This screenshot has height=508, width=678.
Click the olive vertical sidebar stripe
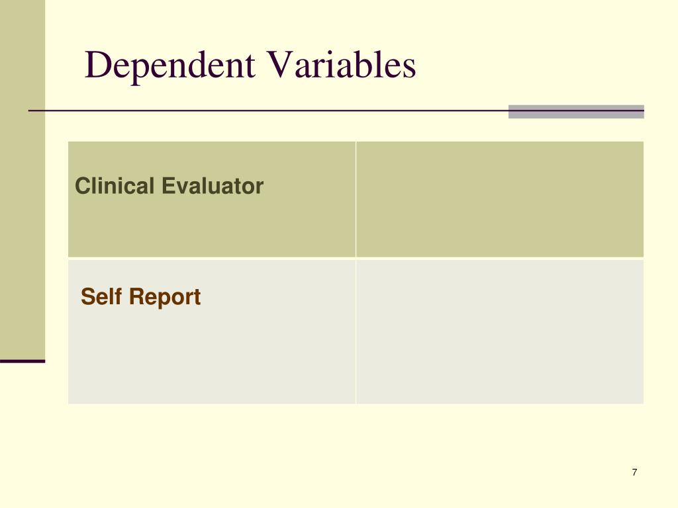pyautogui.click(x=23, y=179)
